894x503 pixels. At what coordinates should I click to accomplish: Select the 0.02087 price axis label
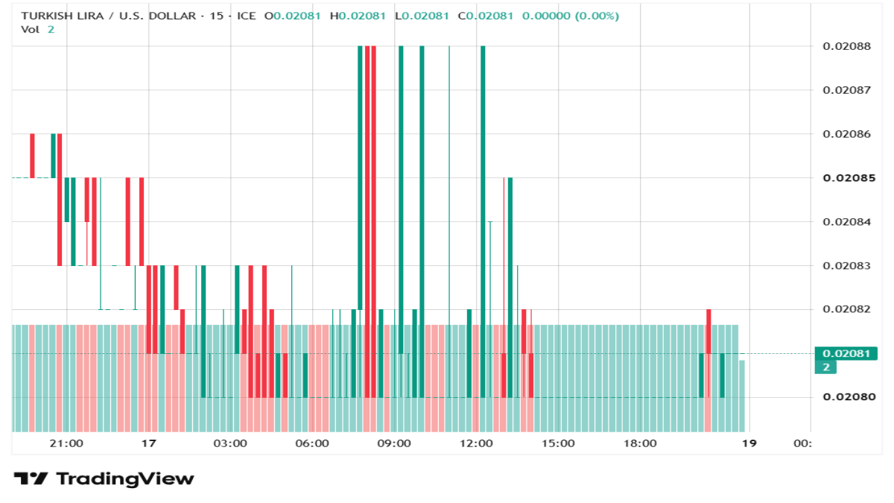click(x=847, y=90)
